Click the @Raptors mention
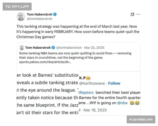 87,93
